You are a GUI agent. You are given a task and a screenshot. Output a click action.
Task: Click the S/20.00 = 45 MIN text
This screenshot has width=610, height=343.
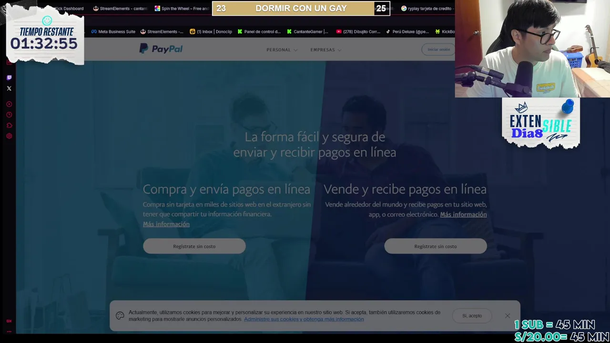[x=562, y=336]
